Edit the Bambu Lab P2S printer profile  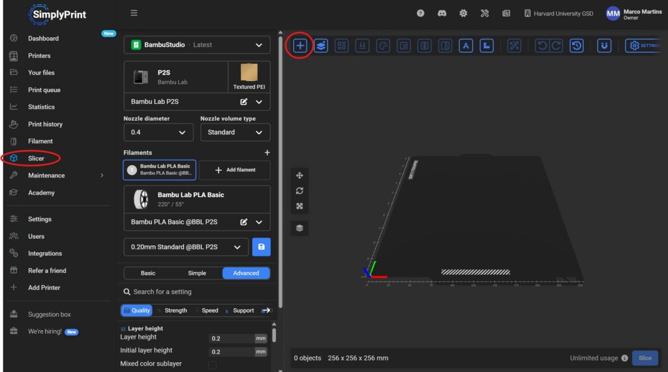[244, 102]
